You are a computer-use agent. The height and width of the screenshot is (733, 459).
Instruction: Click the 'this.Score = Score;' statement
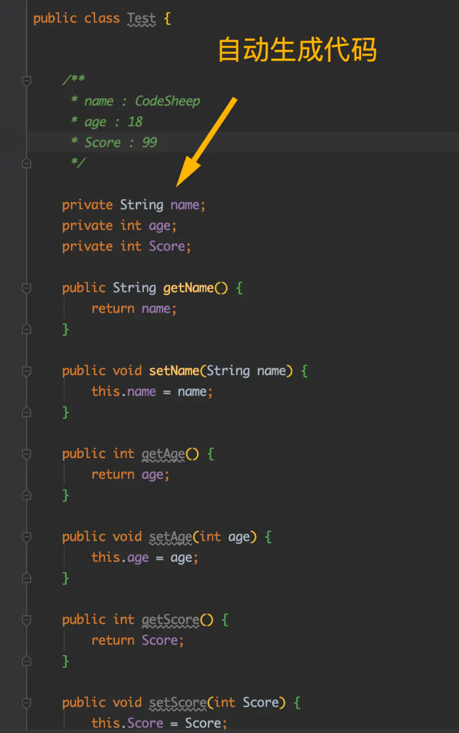159,723
